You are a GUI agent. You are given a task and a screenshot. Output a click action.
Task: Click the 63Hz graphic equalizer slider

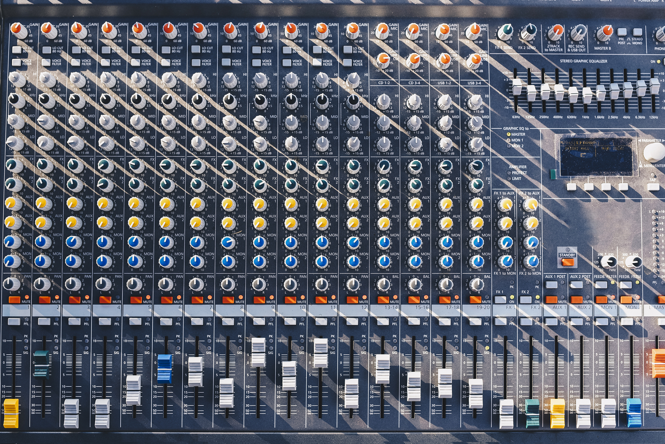516,87
